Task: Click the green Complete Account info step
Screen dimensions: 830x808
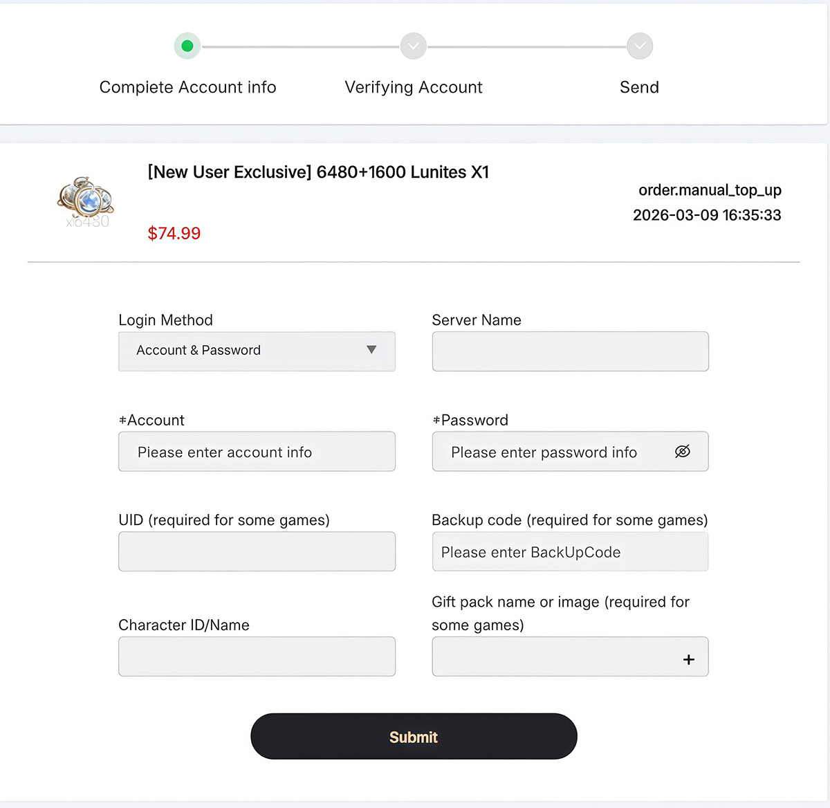Action: click(187, 46)
